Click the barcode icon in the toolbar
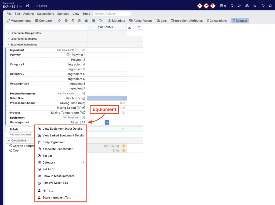 93,21
